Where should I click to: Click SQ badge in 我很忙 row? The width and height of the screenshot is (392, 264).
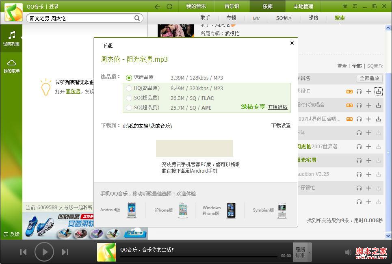[x=349, y=91]
